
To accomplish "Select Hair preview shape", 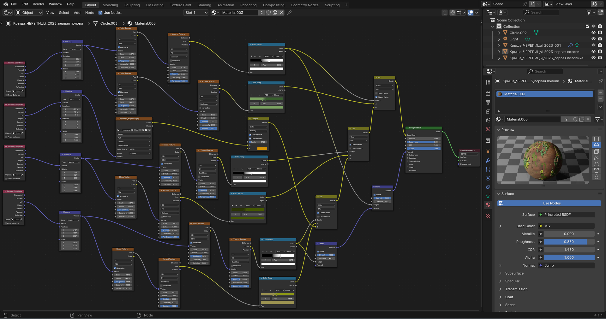I will [x=597, y=158].
